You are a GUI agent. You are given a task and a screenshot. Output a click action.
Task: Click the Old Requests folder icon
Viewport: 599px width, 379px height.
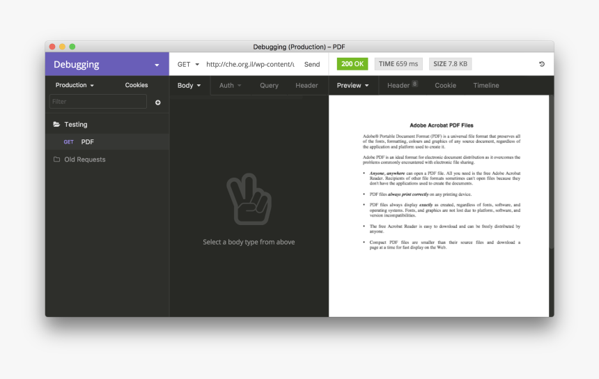[x=56, y=160]
